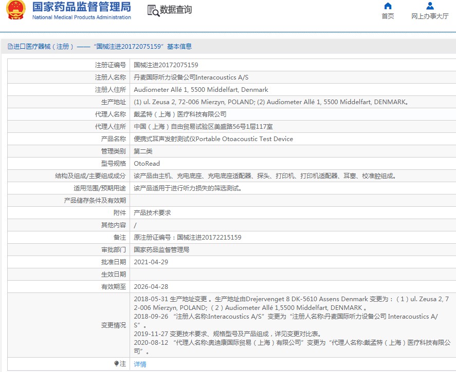
Task: Select the approval date 2021-04-29
Action: (151, 262)
